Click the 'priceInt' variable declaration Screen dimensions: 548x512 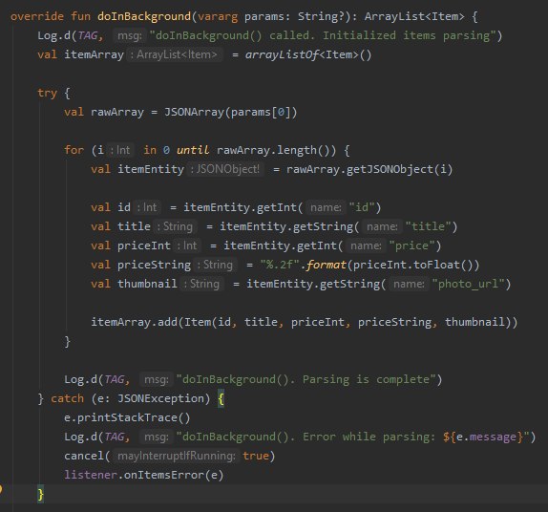pos(144,245)
